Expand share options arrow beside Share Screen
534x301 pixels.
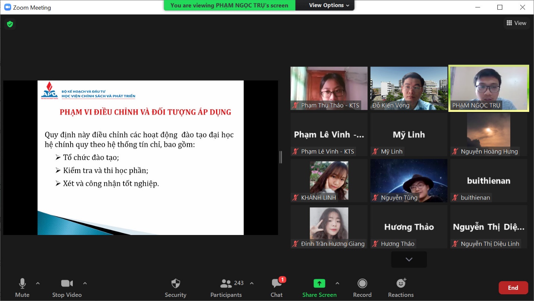[337, 283]
